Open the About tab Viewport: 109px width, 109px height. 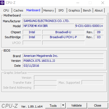99,10
